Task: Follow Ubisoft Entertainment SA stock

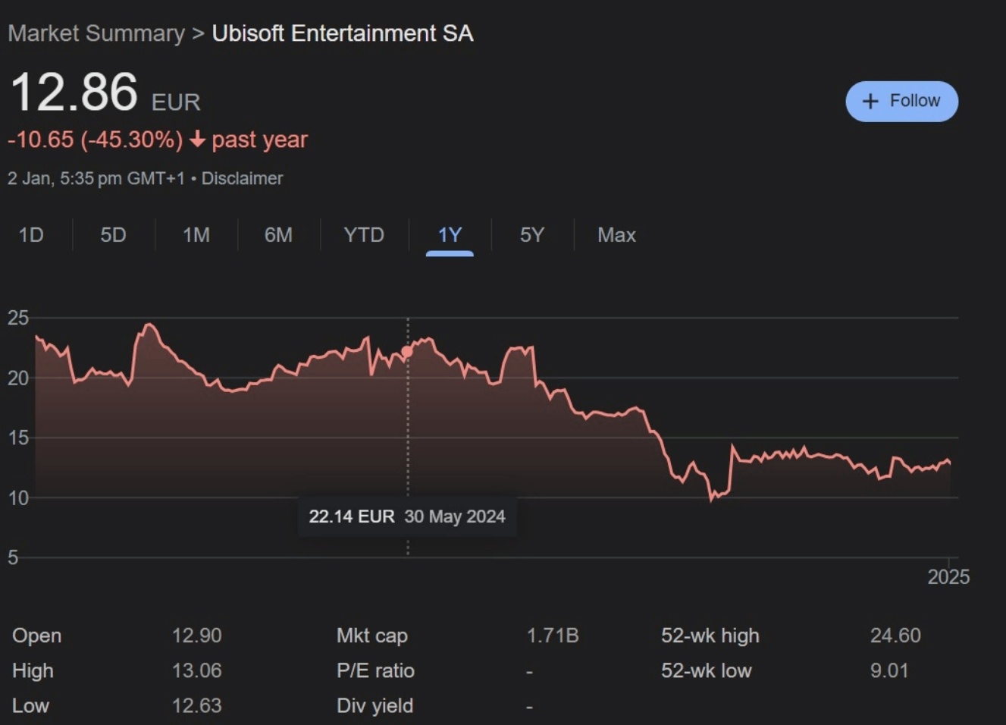Action: coord(901,101)
